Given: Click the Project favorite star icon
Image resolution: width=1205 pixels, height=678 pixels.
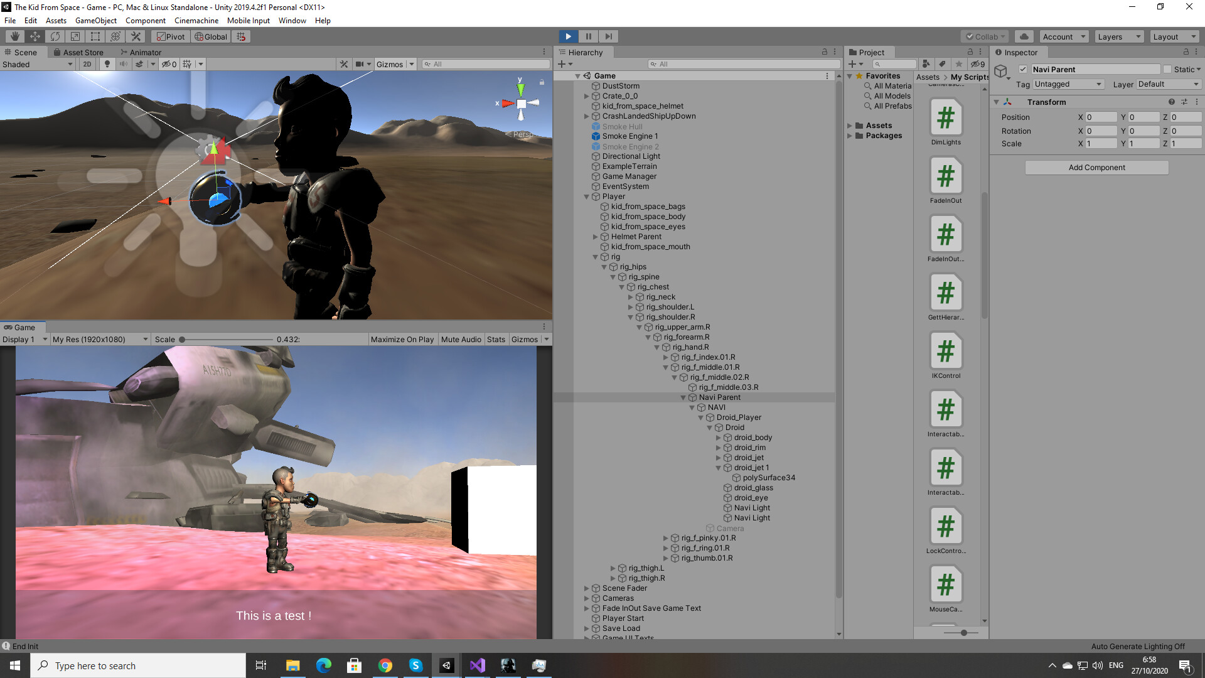Looking at the screenshot, I should coord(958,64).
